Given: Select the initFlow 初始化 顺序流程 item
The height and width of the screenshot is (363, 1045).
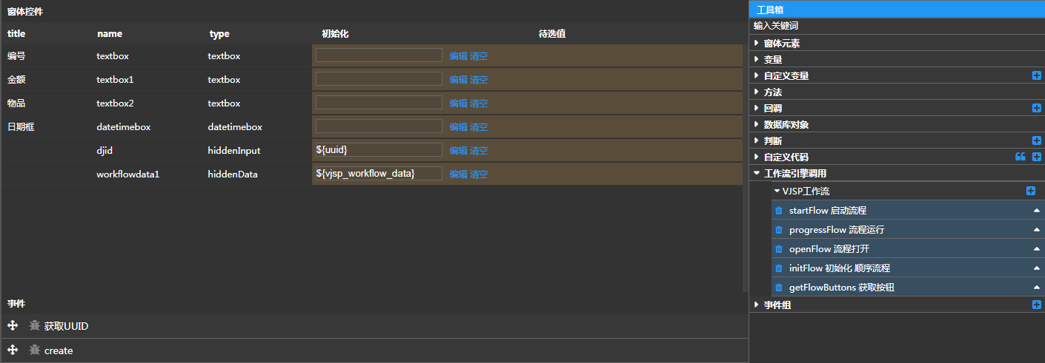Looking at the screenshot, I should pos(840,268).
